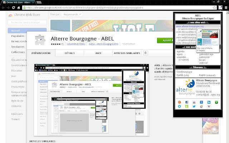Click the Rechercher dans la boutique search field
Image resolution: width=229 pixels, height=143 pixels.
pos(27,23)
